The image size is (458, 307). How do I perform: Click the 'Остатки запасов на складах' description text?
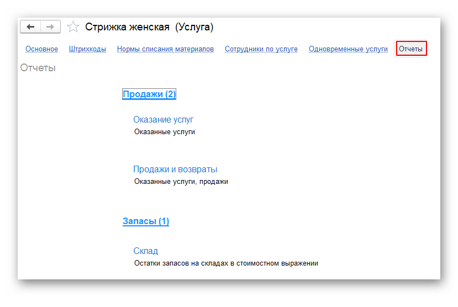pyautogui.click(x=225, y=263)
